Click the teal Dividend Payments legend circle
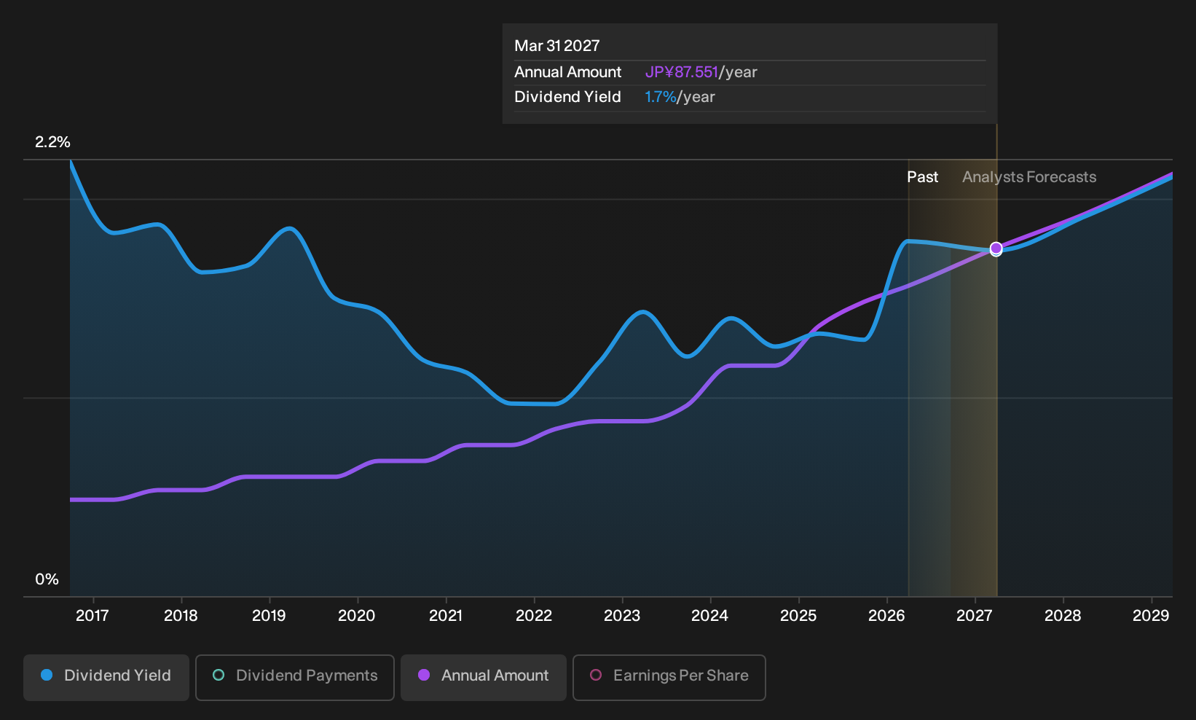This screenshot has width=1196, height=720. 219,675
